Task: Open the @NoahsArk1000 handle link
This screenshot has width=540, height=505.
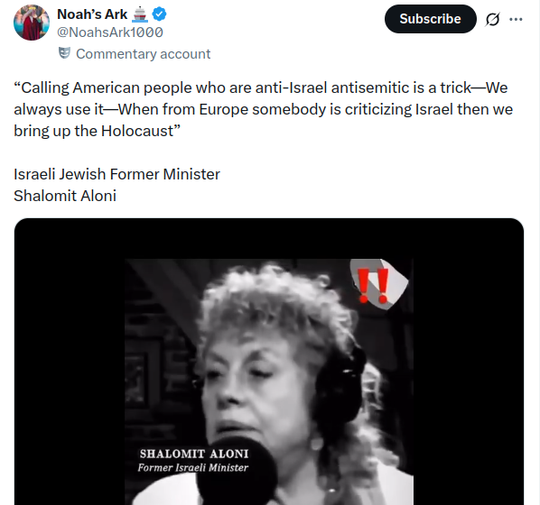Action: pyautogui.click(x=110, y=32)
